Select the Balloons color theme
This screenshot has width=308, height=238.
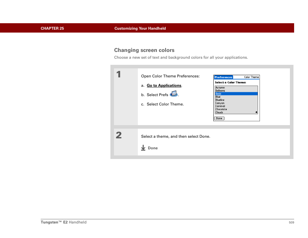(x=236, y=91)
